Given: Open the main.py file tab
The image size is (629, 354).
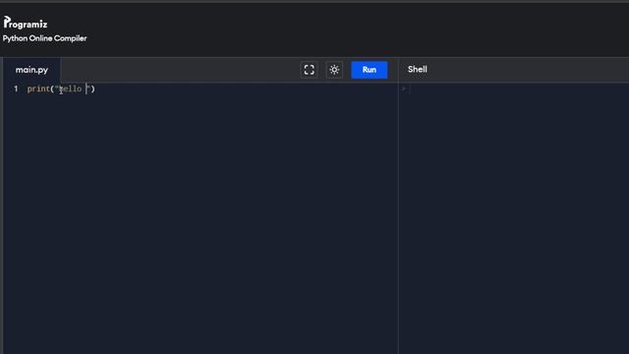Looking at the screenshot, I should pos(31,70).
